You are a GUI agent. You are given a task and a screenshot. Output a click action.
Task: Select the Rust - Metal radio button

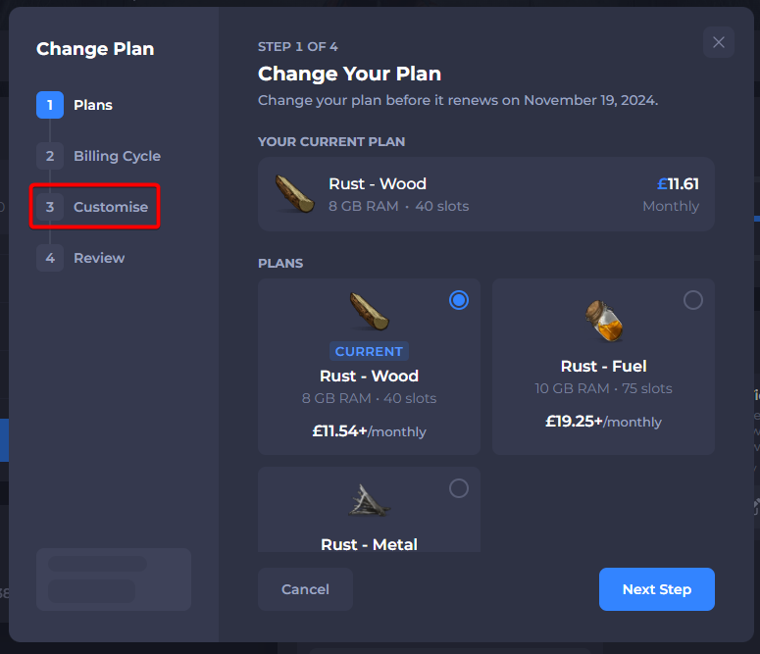coord(459,488)
